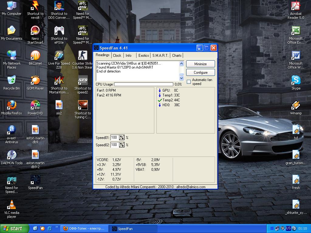
Task: Click the Skype desktop icon
Action: [296, 80]
